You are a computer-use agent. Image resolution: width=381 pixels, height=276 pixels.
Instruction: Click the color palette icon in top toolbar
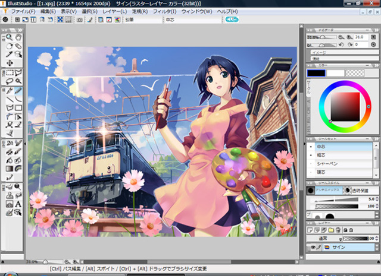click(x=117, y=20)
